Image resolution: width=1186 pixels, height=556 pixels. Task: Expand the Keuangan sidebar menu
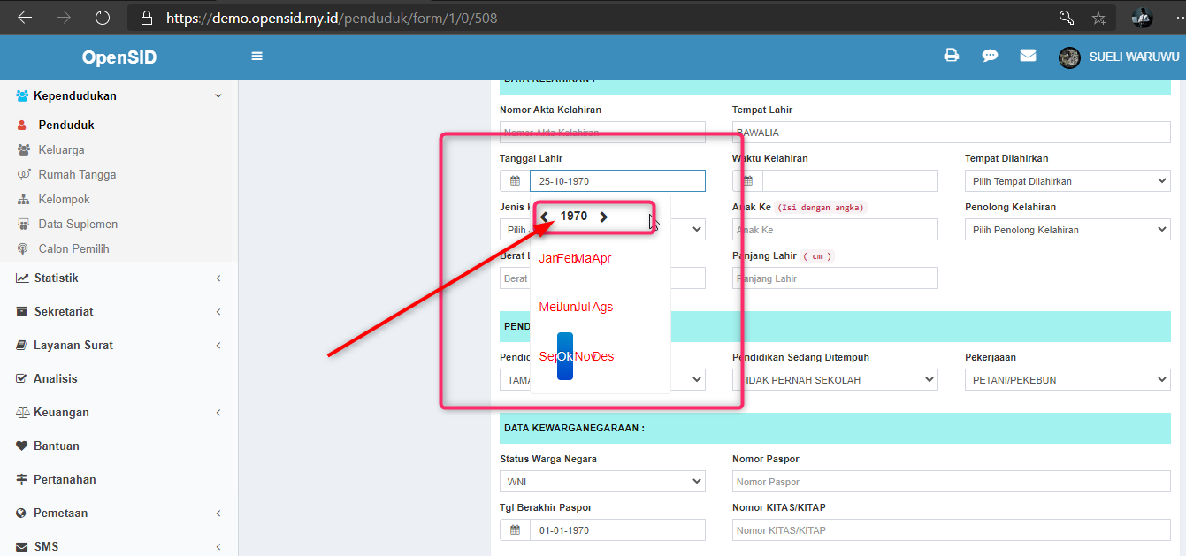click(119, 412)
